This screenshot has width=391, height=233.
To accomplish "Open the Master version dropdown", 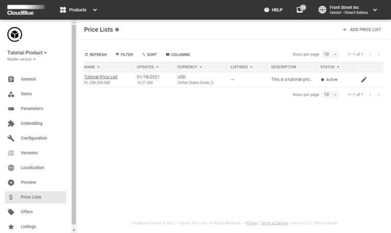I will pos(21,60).
